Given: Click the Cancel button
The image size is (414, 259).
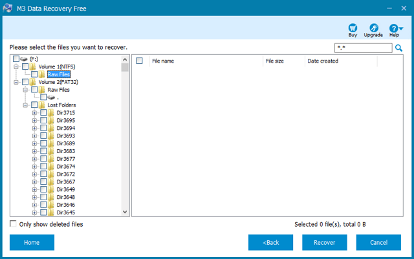Looking at the screenshot, I should tap(378, 242).
